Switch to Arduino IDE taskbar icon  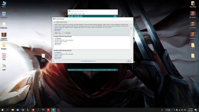(53, 110)
